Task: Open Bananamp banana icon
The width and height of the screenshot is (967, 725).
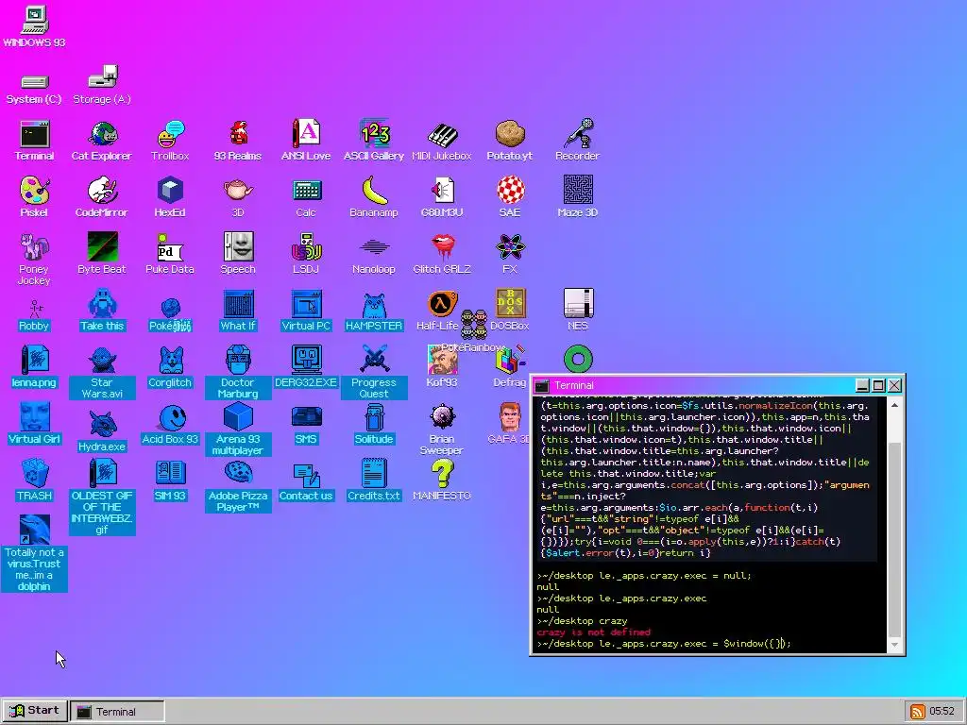Action: click(374, 197)
